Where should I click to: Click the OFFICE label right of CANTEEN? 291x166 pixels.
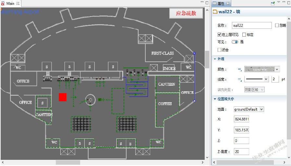click(187, 92)
